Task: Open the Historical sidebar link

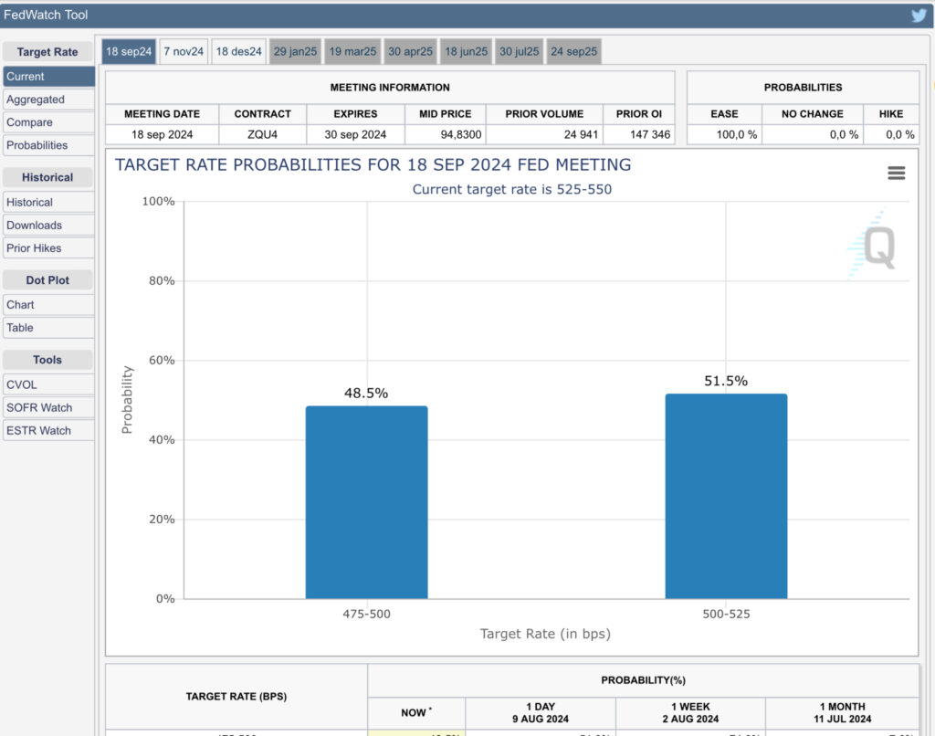Action: 48,202
